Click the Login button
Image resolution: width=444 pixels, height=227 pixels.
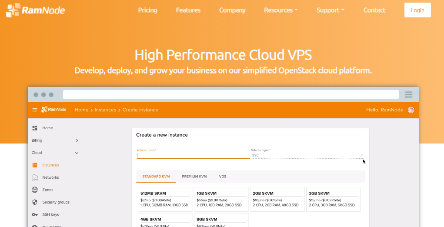(x=417, y=10)
